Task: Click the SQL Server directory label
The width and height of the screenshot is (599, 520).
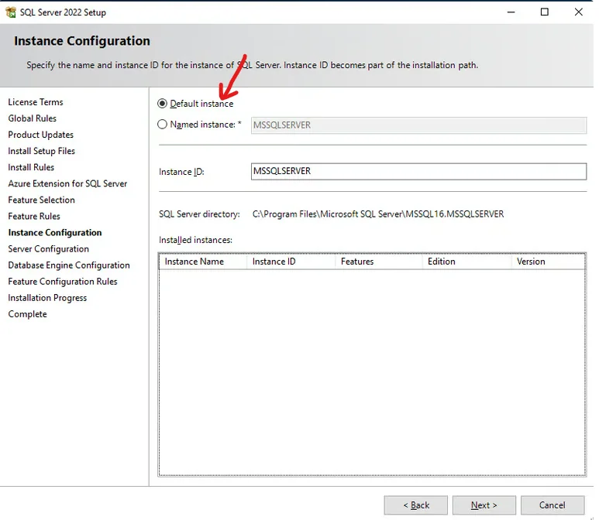Action: click(199, 214)
